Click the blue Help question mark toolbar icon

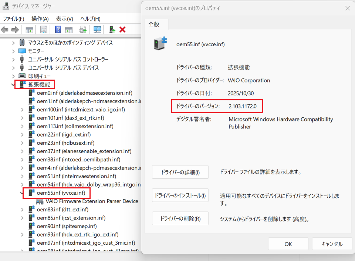[58, 30]
